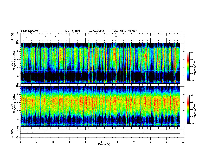Click time-axis tick label "9"

pos(166,142)
